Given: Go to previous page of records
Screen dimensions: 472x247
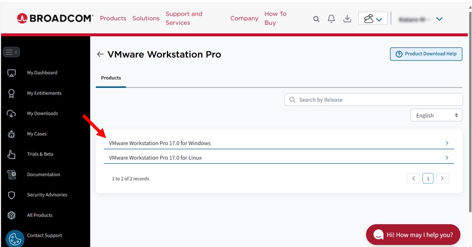Looking at the screenshot, I should pos(414,178).
